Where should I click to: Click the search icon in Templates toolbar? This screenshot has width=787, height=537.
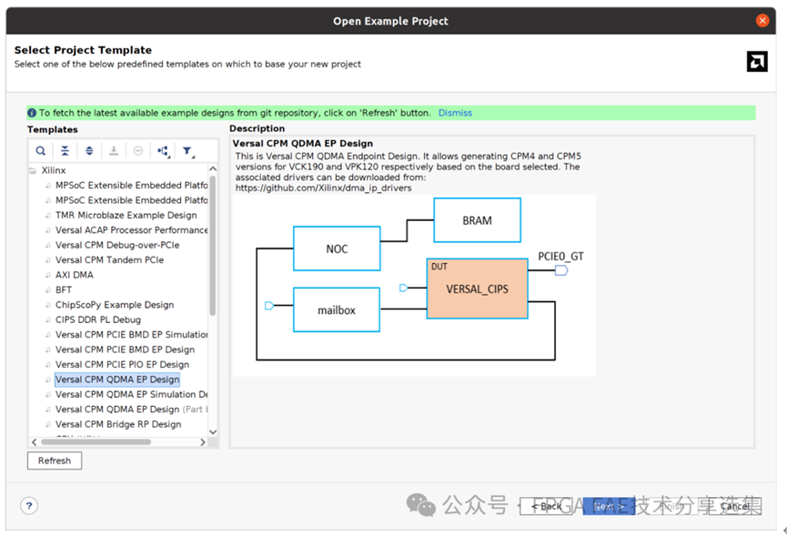click(x=40, y=151)
